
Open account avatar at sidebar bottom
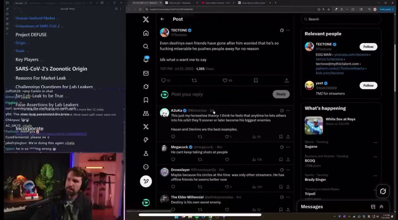pos(146,202)
